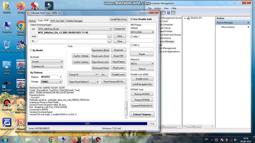Open Action menu in Computer Management
Image resolution: width=255 pixels, height=143 pixels.
[157, 8]
